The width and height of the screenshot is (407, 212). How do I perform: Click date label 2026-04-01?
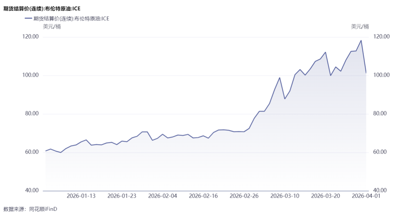pyautogui.click(x=366, y=196)
